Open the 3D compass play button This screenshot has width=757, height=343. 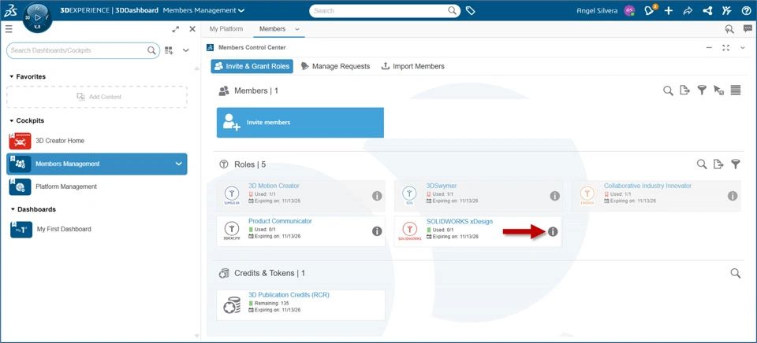click(x=37, y=18)
